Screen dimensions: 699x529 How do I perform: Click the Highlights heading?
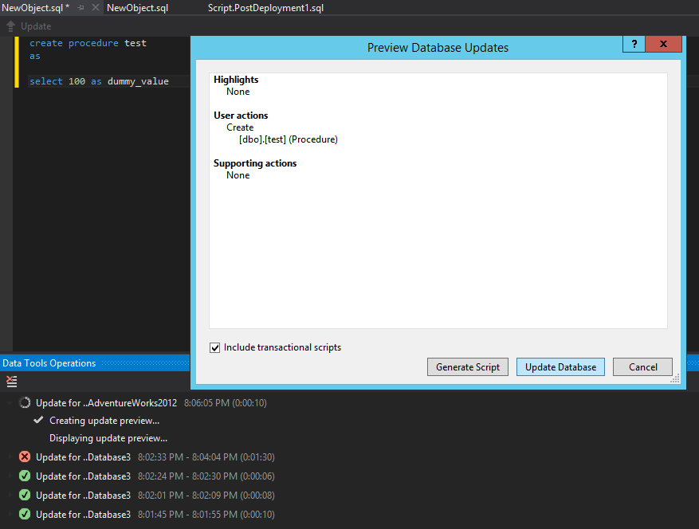236,80
